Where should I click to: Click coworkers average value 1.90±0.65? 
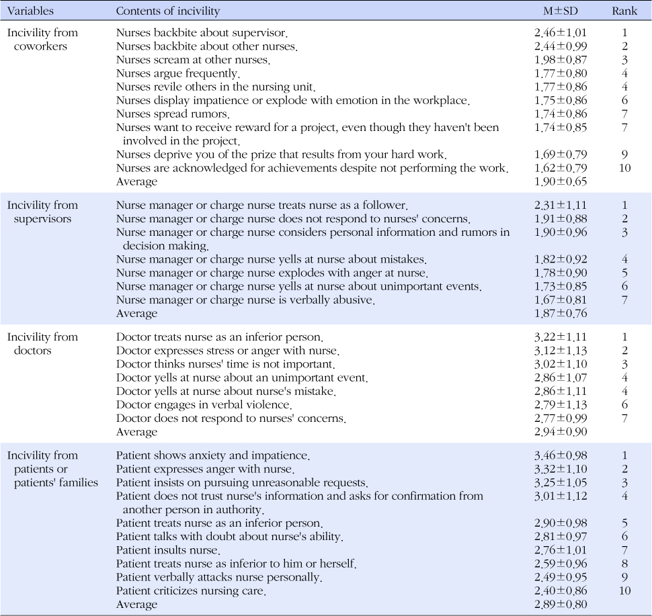coord(561,181)
